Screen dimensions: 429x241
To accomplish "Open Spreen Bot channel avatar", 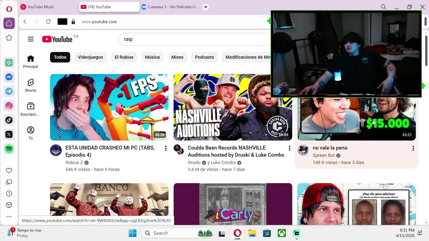I will [x=303, y=150].
